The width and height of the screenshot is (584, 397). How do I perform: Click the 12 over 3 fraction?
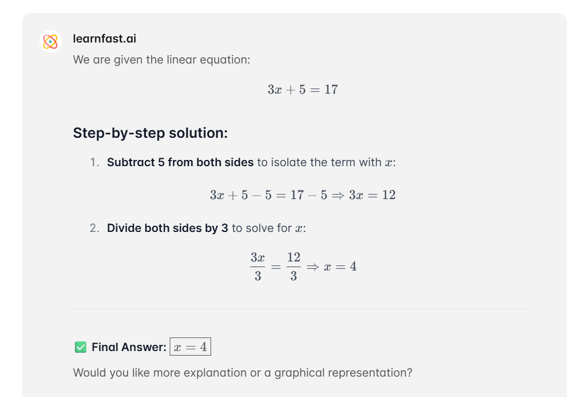click(x=293, y=267)
